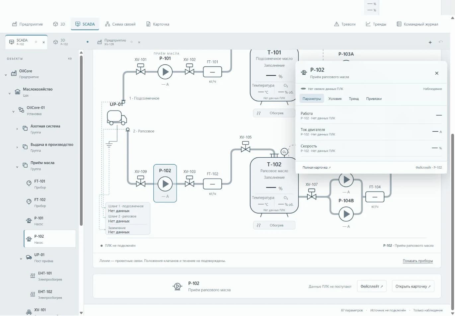Image resolution: width=455 pixels, height=316 pixels.
Task: Click flow meter FT-102 box
Action: click(x=212, y=184)
